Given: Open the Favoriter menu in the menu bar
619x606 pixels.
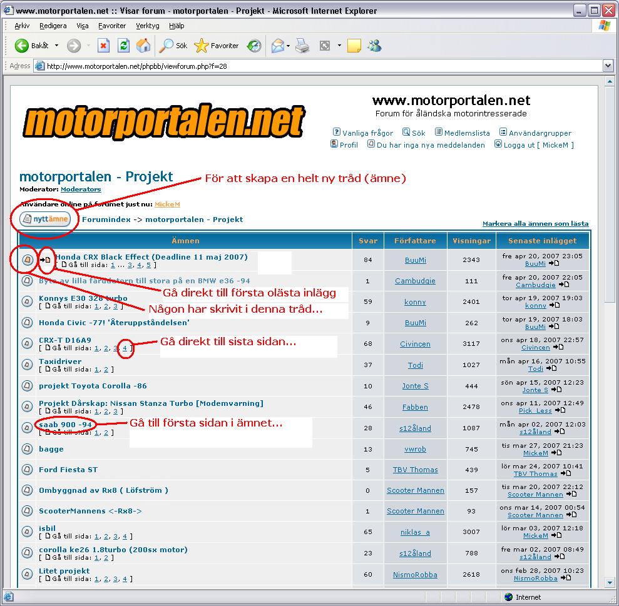Looking at the screenshot, I should (112, 26).
